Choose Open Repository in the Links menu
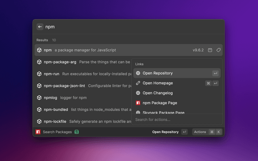The image size is (258, 161). (177, 73)
